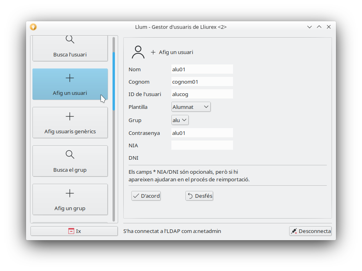Click the sidebar vertical scrollbar handle
Image resolution: width=362 pixels, height=271 pixels.
click(x=114, y=81)
